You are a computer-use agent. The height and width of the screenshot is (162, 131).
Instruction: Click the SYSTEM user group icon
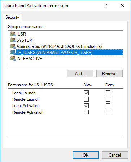[13, 40]
